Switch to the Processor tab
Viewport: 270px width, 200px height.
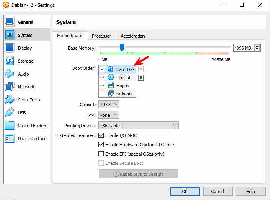coord(102,36)
